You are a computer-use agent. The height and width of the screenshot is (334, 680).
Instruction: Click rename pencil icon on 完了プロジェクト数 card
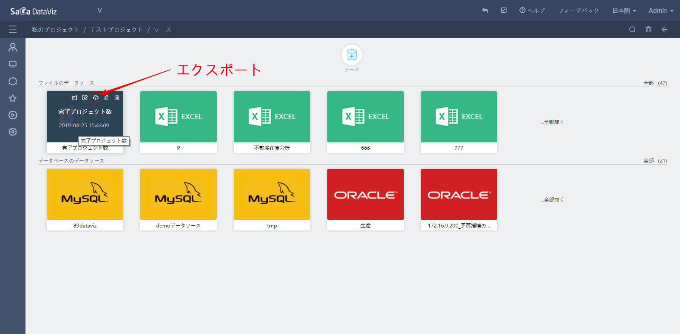point(106,98)
